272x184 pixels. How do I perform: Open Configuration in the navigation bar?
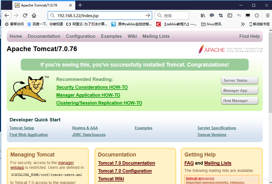tap(81, 36)
